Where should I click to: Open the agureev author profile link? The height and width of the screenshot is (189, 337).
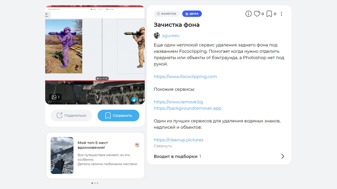click(x=171, y=36)
